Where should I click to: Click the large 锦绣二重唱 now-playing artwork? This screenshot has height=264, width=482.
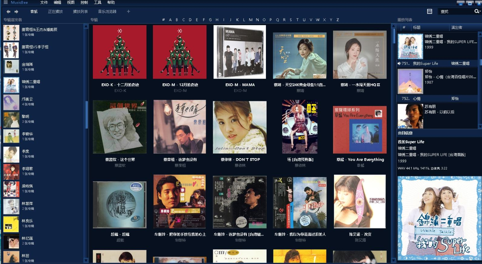coord(439,219)
